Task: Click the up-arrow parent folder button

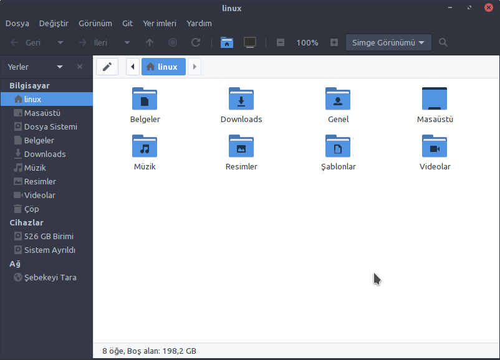Action: pyautogui.click(x=150, y=42)
